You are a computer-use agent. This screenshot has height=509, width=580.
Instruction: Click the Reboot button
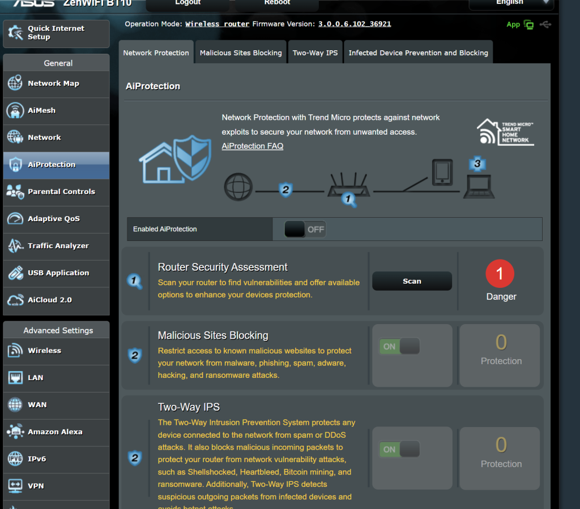277,3
